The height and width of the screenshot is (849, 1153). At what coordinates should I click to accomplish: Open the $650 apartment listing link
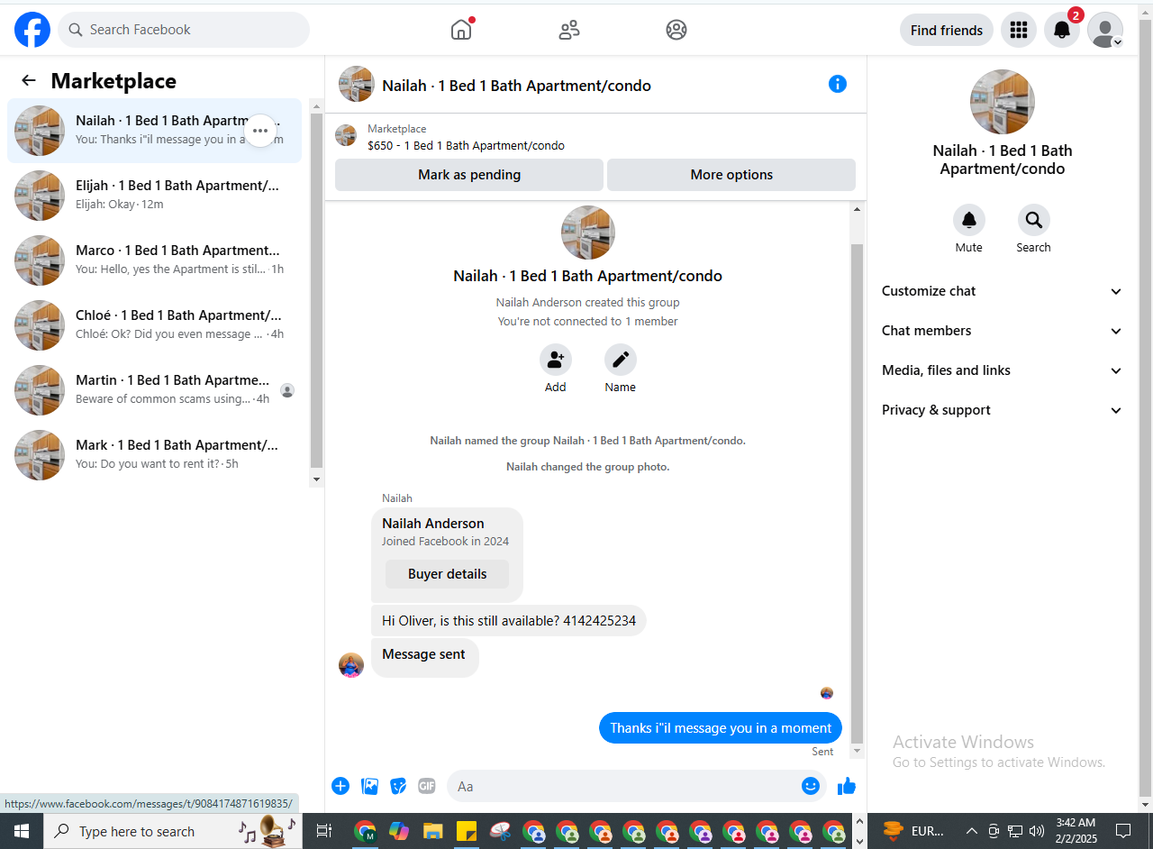tap(466, 145)
